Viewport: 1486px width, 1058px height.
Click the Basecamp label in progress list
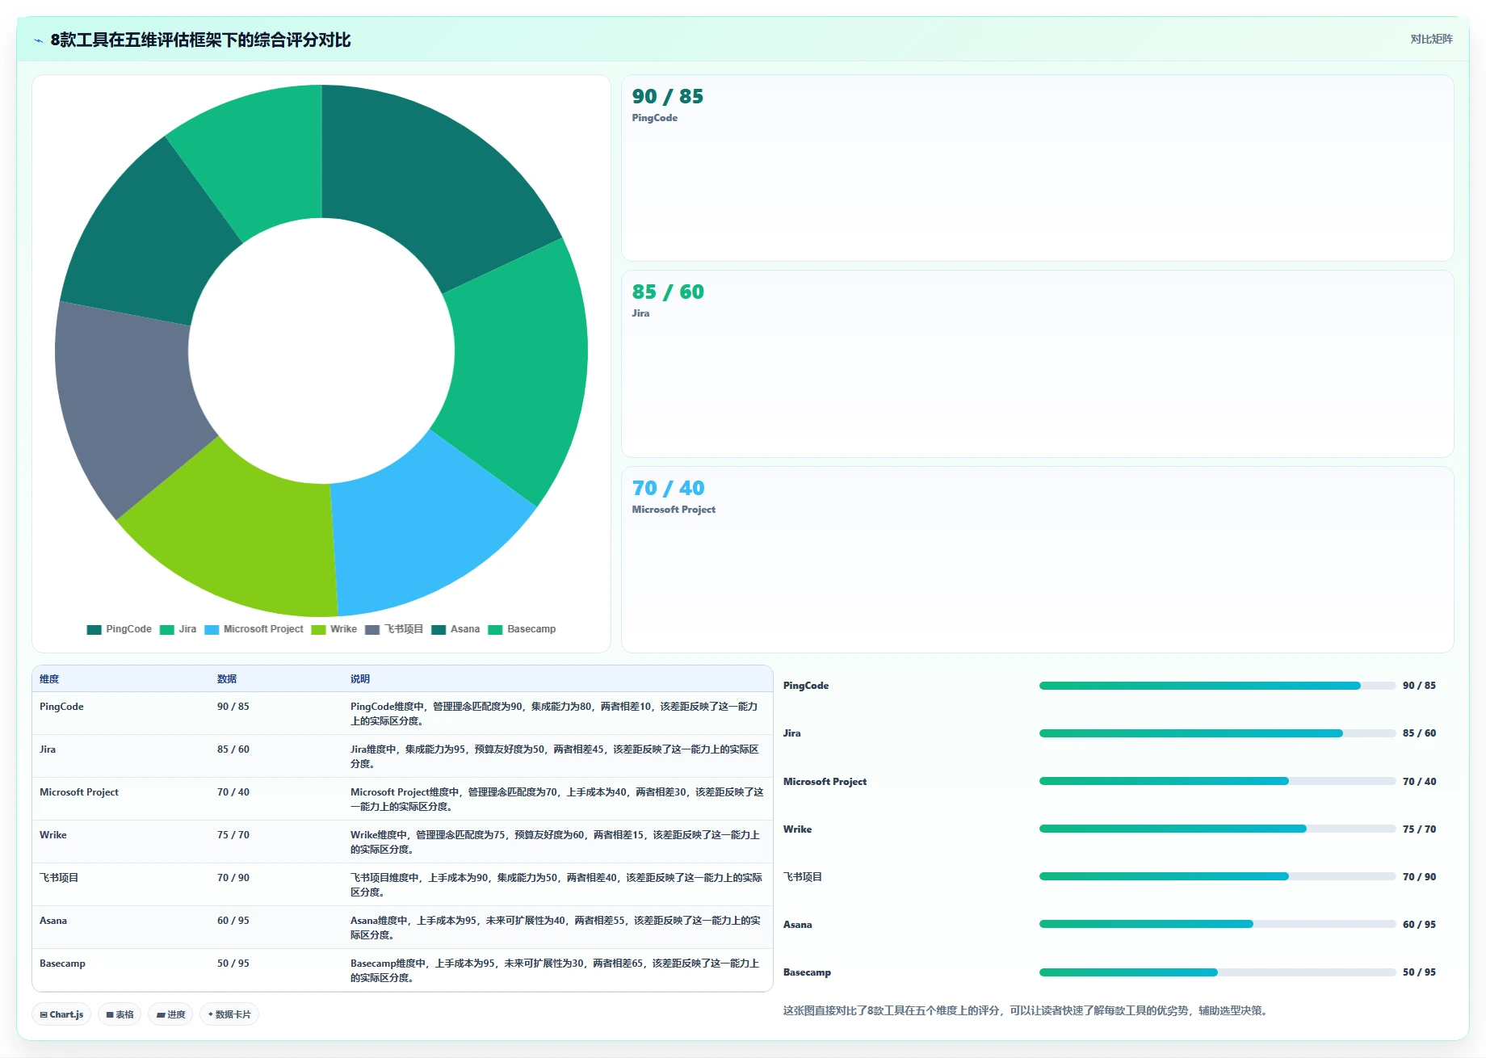tap(807, 972)
